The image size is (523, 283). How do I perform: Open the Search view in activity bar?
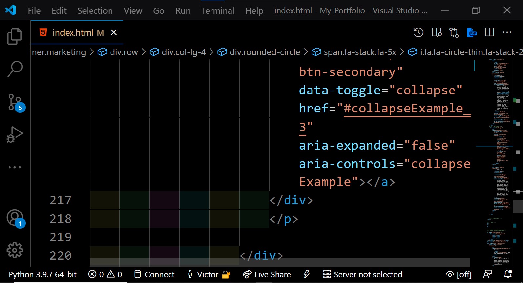[15, 69]
